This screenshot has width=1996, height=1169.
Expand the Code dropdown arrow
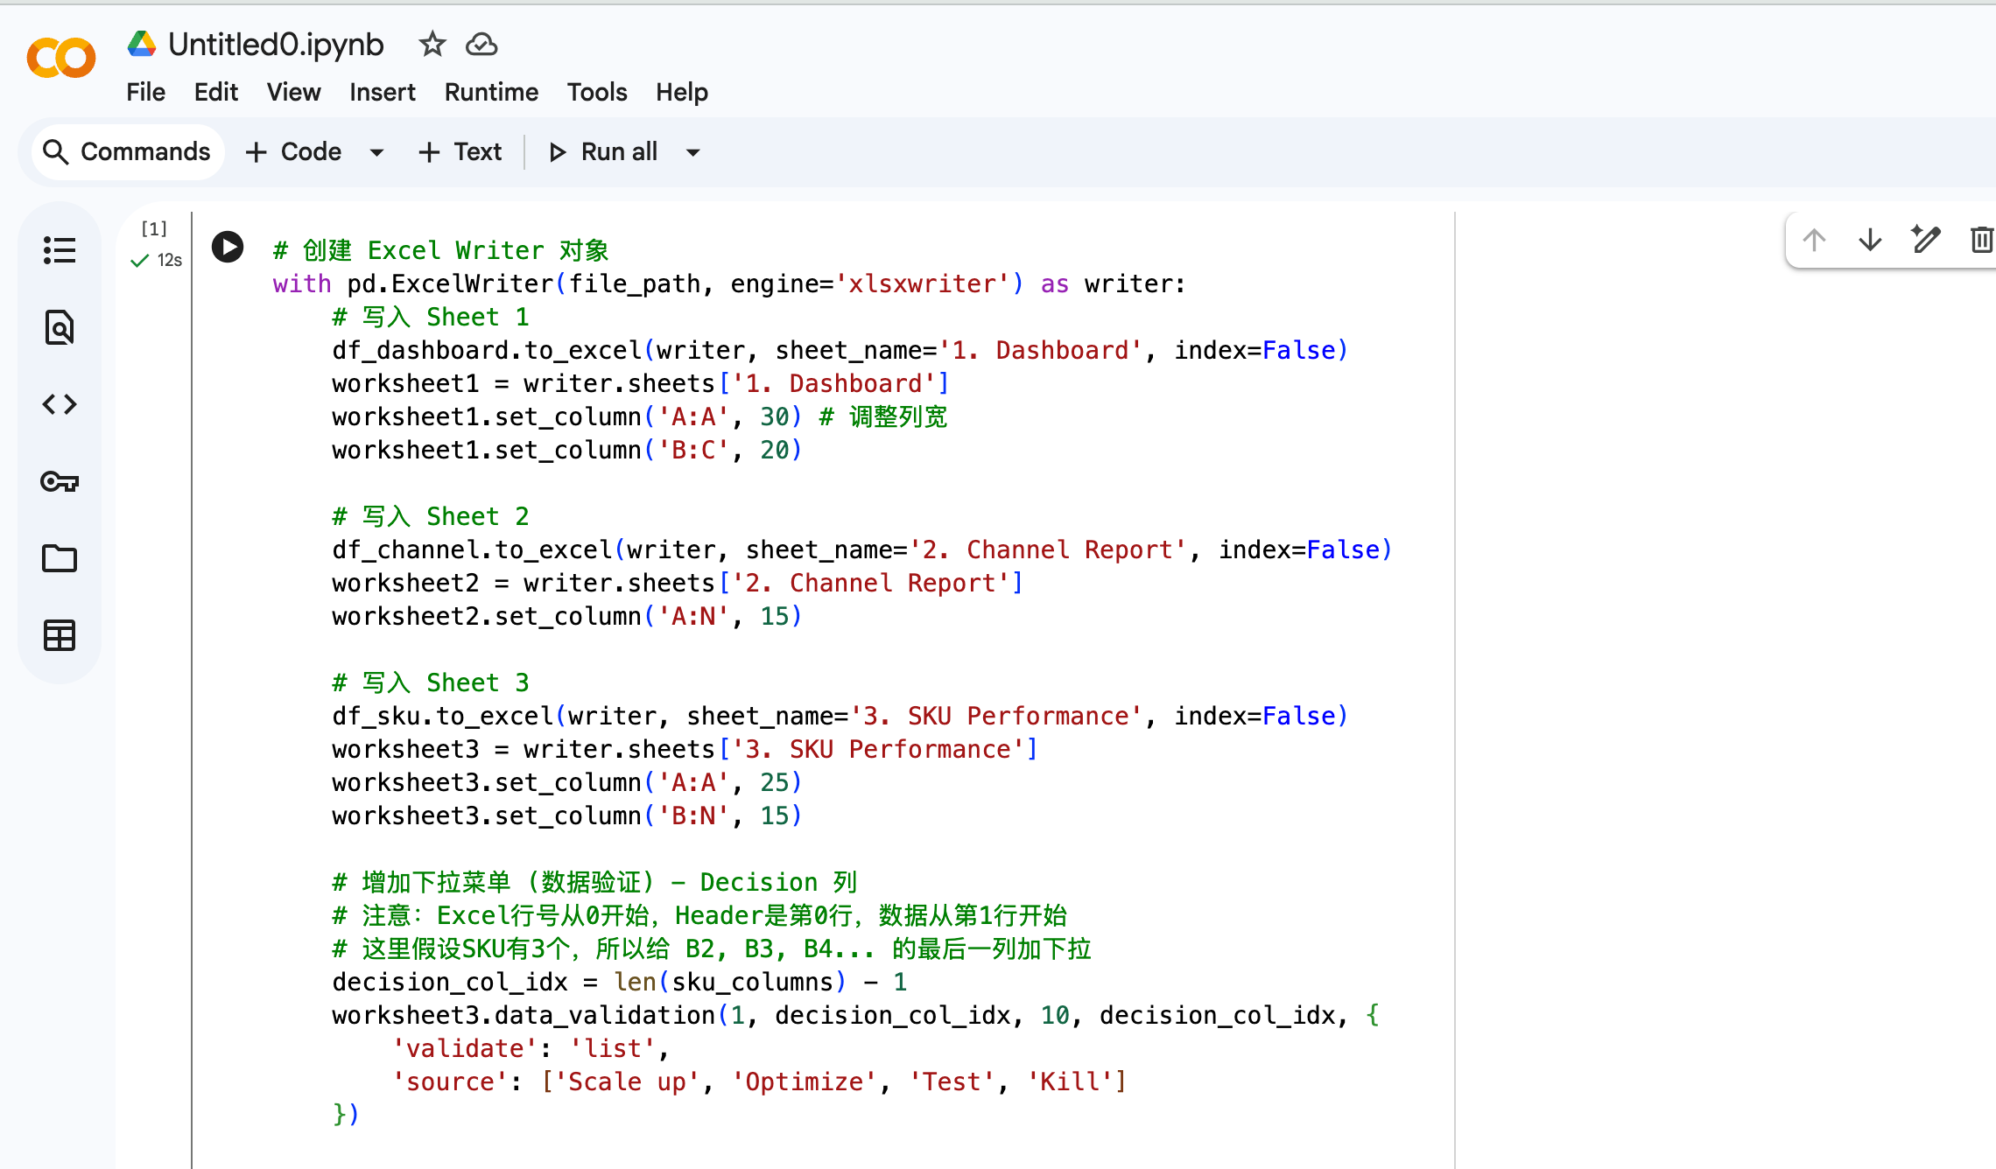pos(377,152)
